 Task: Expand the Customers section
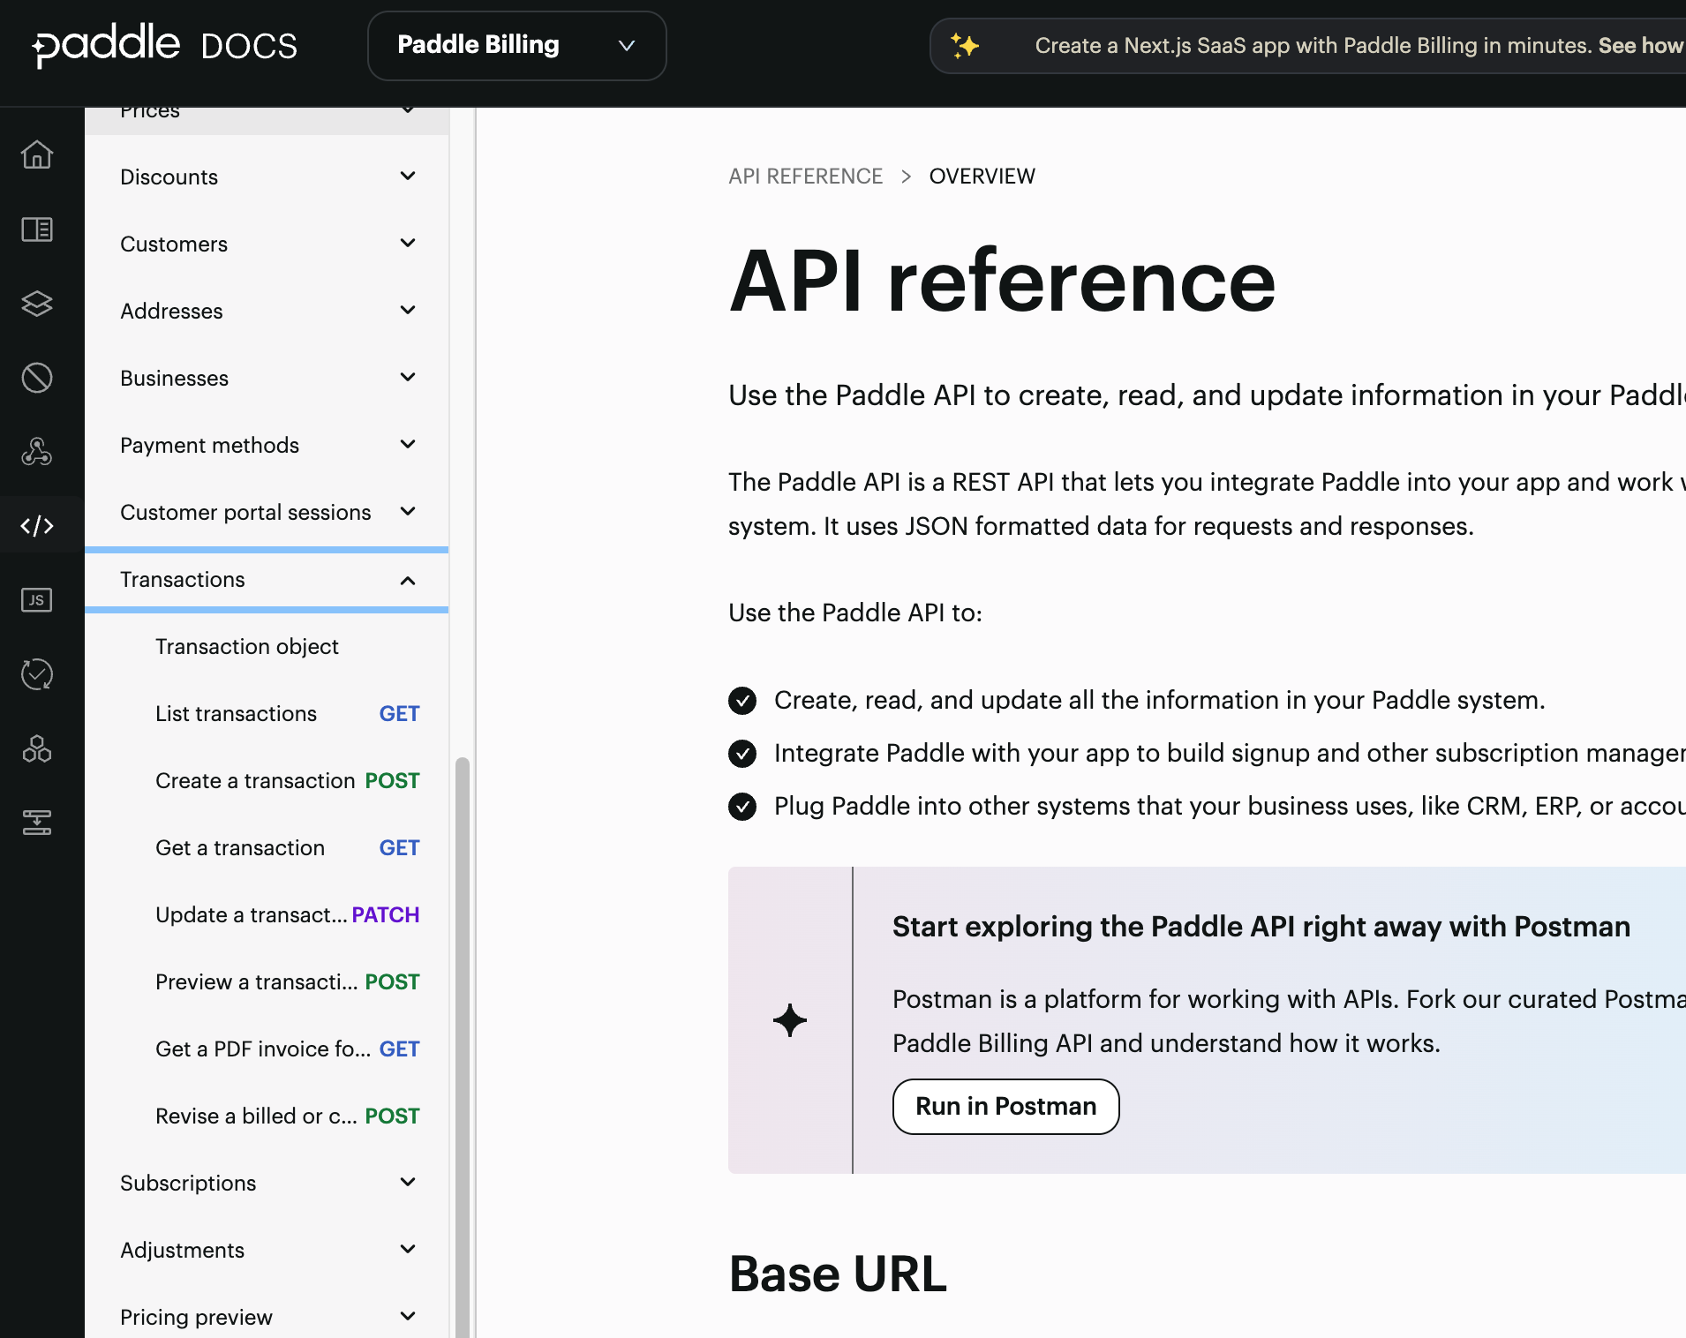[267, 244]
